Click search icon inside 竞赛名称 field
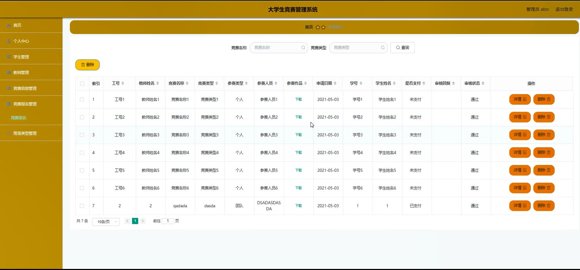This screenshot has width=580, height=270. click(x=303, y=48)
